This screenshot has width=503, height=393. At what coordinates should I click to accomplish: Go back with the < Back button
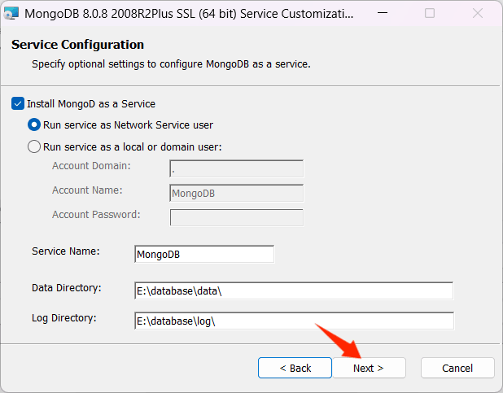(x=295, y=368)
